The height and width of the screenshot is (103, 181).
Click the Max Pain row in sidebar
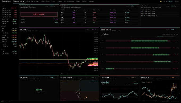pos(9,39)
